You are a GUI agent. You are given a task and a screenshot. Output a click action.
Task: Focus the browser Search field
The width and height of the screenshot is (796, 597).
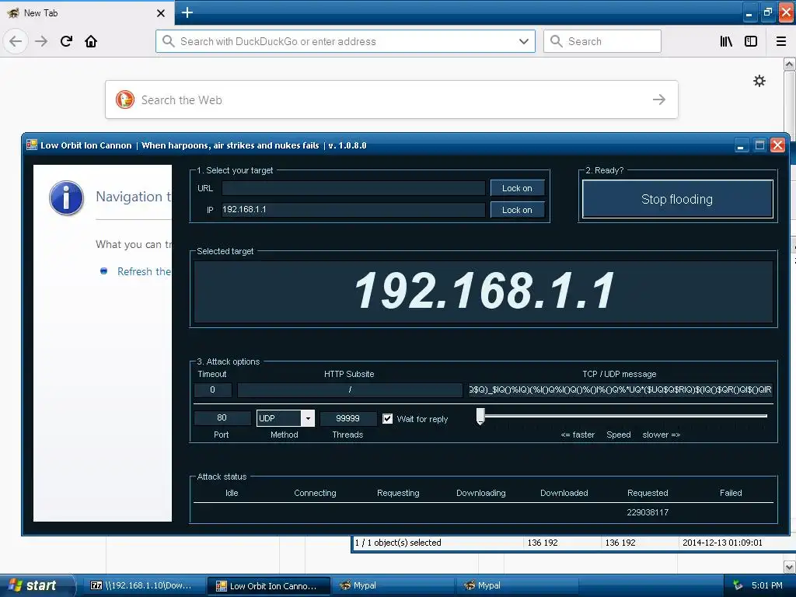[602, 41]
